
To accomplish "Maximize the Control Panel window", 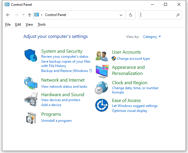I will click(x=165, y=5).
